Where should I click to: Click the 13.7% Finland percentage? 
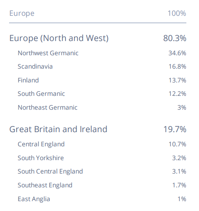click(177, 80)
